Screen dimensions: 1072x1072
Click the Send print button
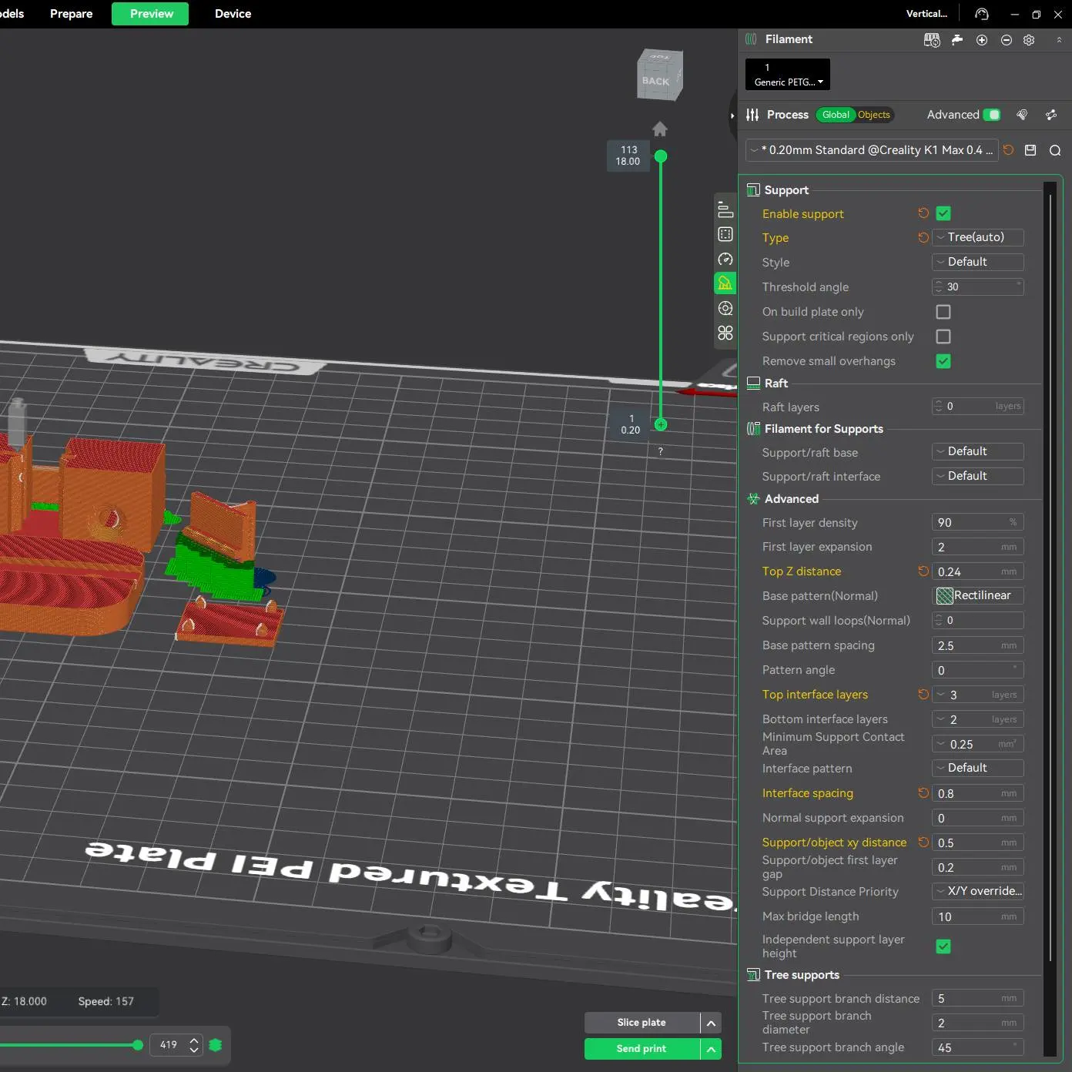point(642,1049)
